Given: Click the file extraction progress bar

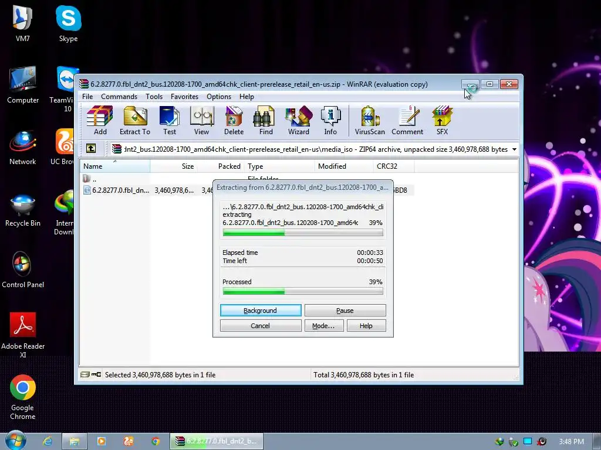Looking at the screenshot, I should 303,232.
